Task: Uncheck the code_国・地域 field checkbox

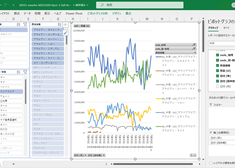Action: 217,60
